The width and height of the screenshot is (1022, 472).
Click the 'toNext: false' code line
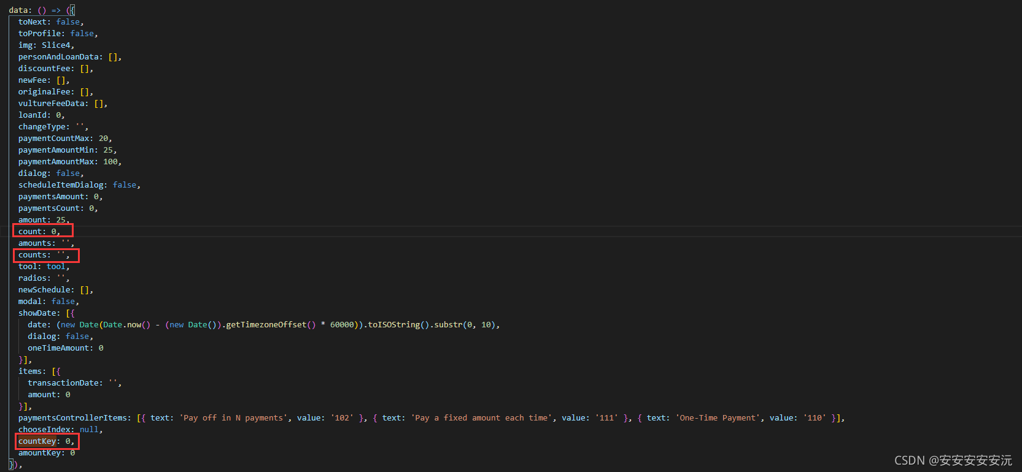point(51,22)
